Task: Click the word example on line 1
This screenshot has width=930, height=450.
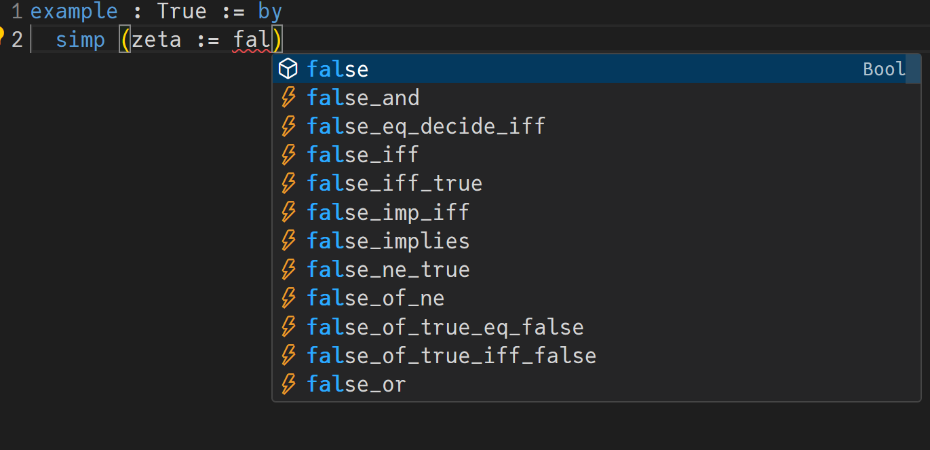Action: (x=73, y=12)
